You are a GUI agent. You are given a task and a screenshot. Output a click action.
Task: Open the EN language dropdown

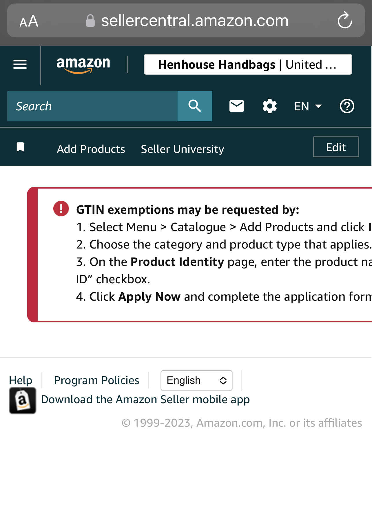click(308, 106)
